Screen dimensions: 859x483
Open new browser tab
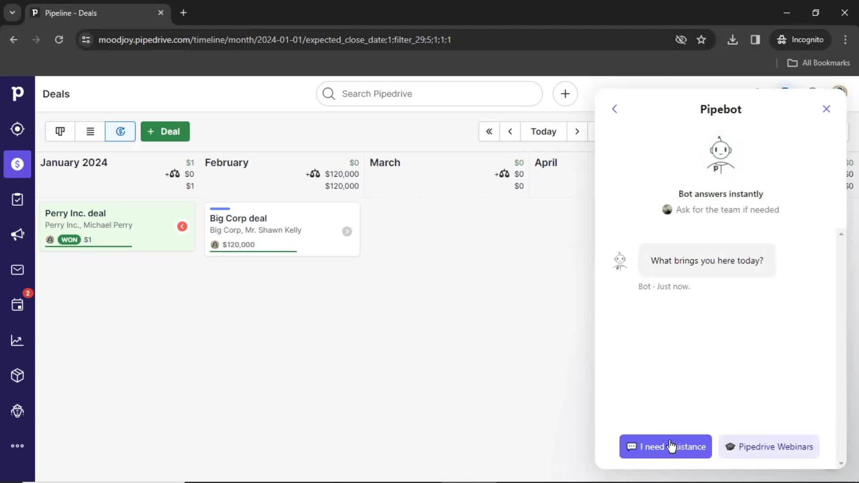tap(183, 13)
